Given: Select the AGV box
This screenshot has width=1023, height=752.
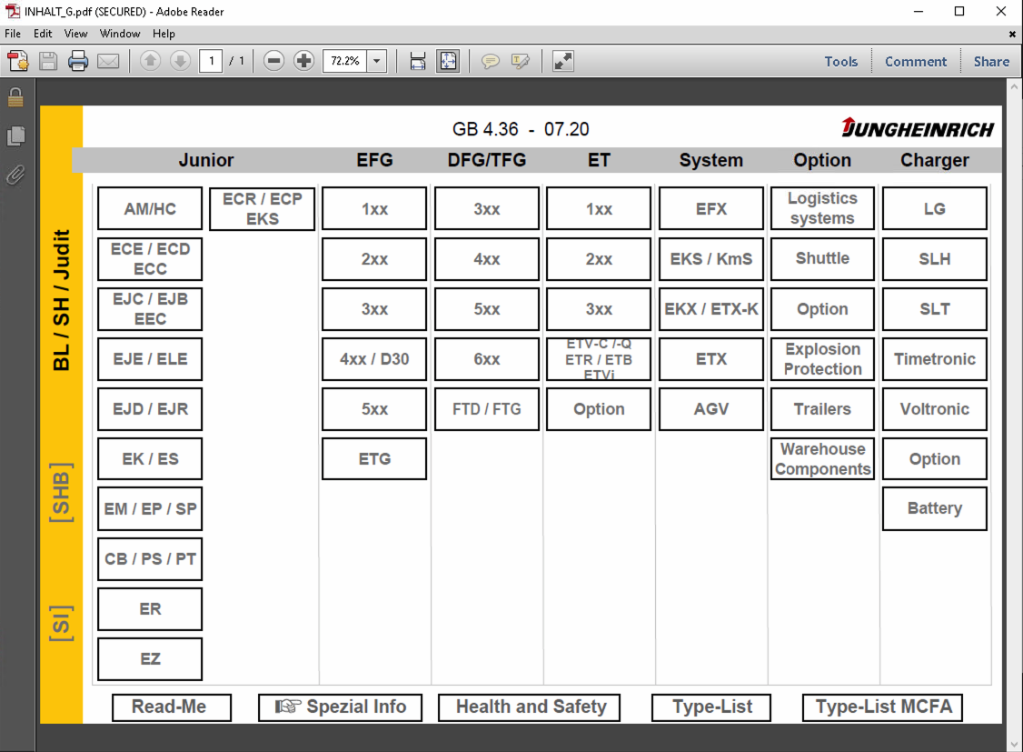Looking at the screenshot, I should (711, 409).
